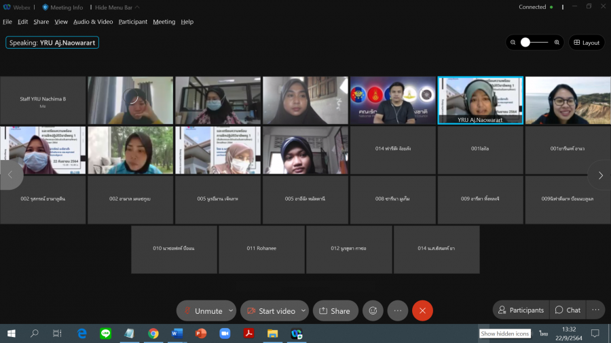Click the red leave meeting button

[x=422, y=310]
